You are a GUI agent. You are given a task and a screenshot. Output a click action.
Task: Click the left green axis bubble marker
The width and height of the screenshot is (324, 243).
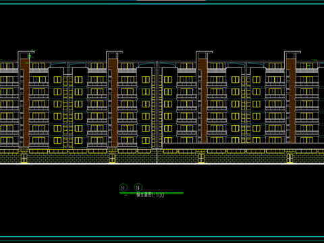click(x=124, y=188)
